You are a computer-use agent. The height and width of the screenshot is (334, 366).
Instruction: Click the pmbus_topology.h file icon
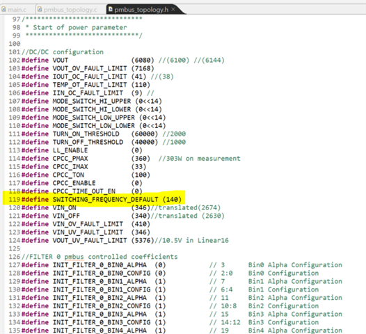point(111,9)
